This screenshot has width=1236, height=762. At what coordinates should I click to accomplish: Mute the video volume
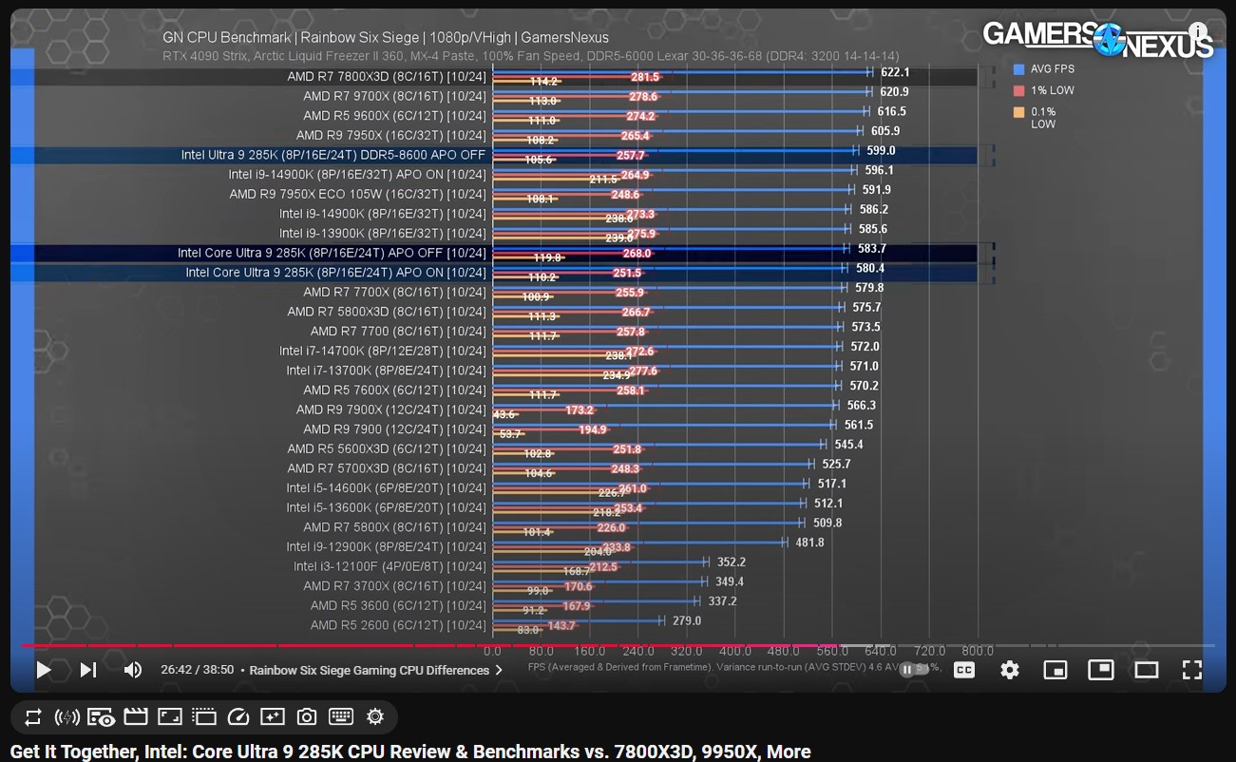pyautogui.click(x=132, y=670)
